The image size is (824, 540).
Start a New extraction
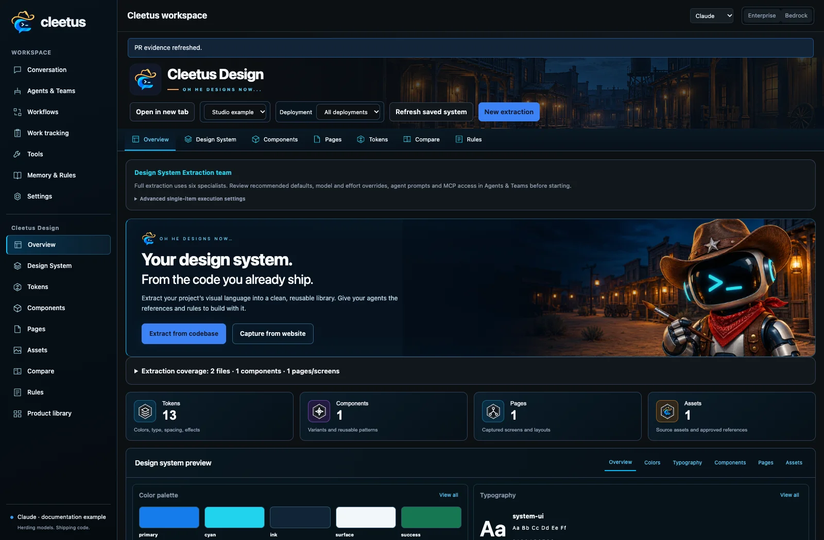click(509, 112)
